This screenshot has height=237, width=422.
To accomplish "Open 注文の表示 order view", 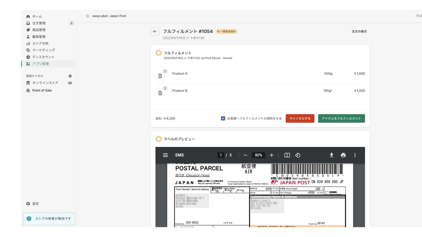I will [x=359, y=31].
